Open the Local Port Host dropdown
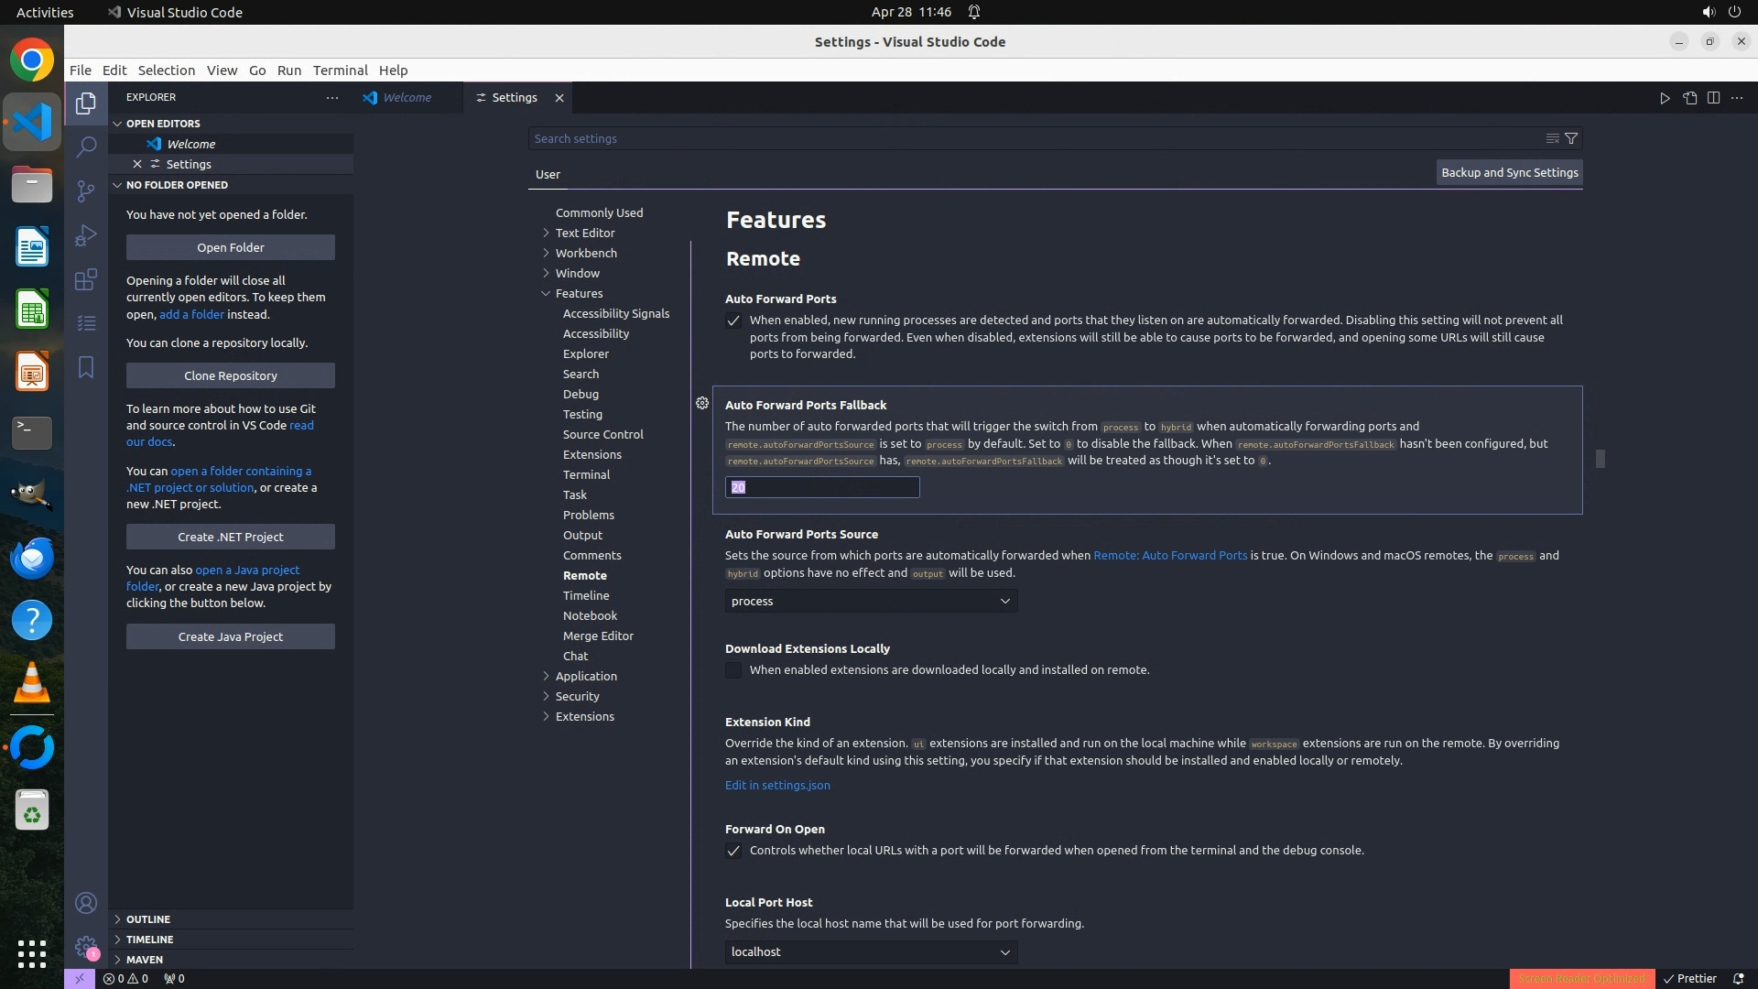 tap(871, 951)
